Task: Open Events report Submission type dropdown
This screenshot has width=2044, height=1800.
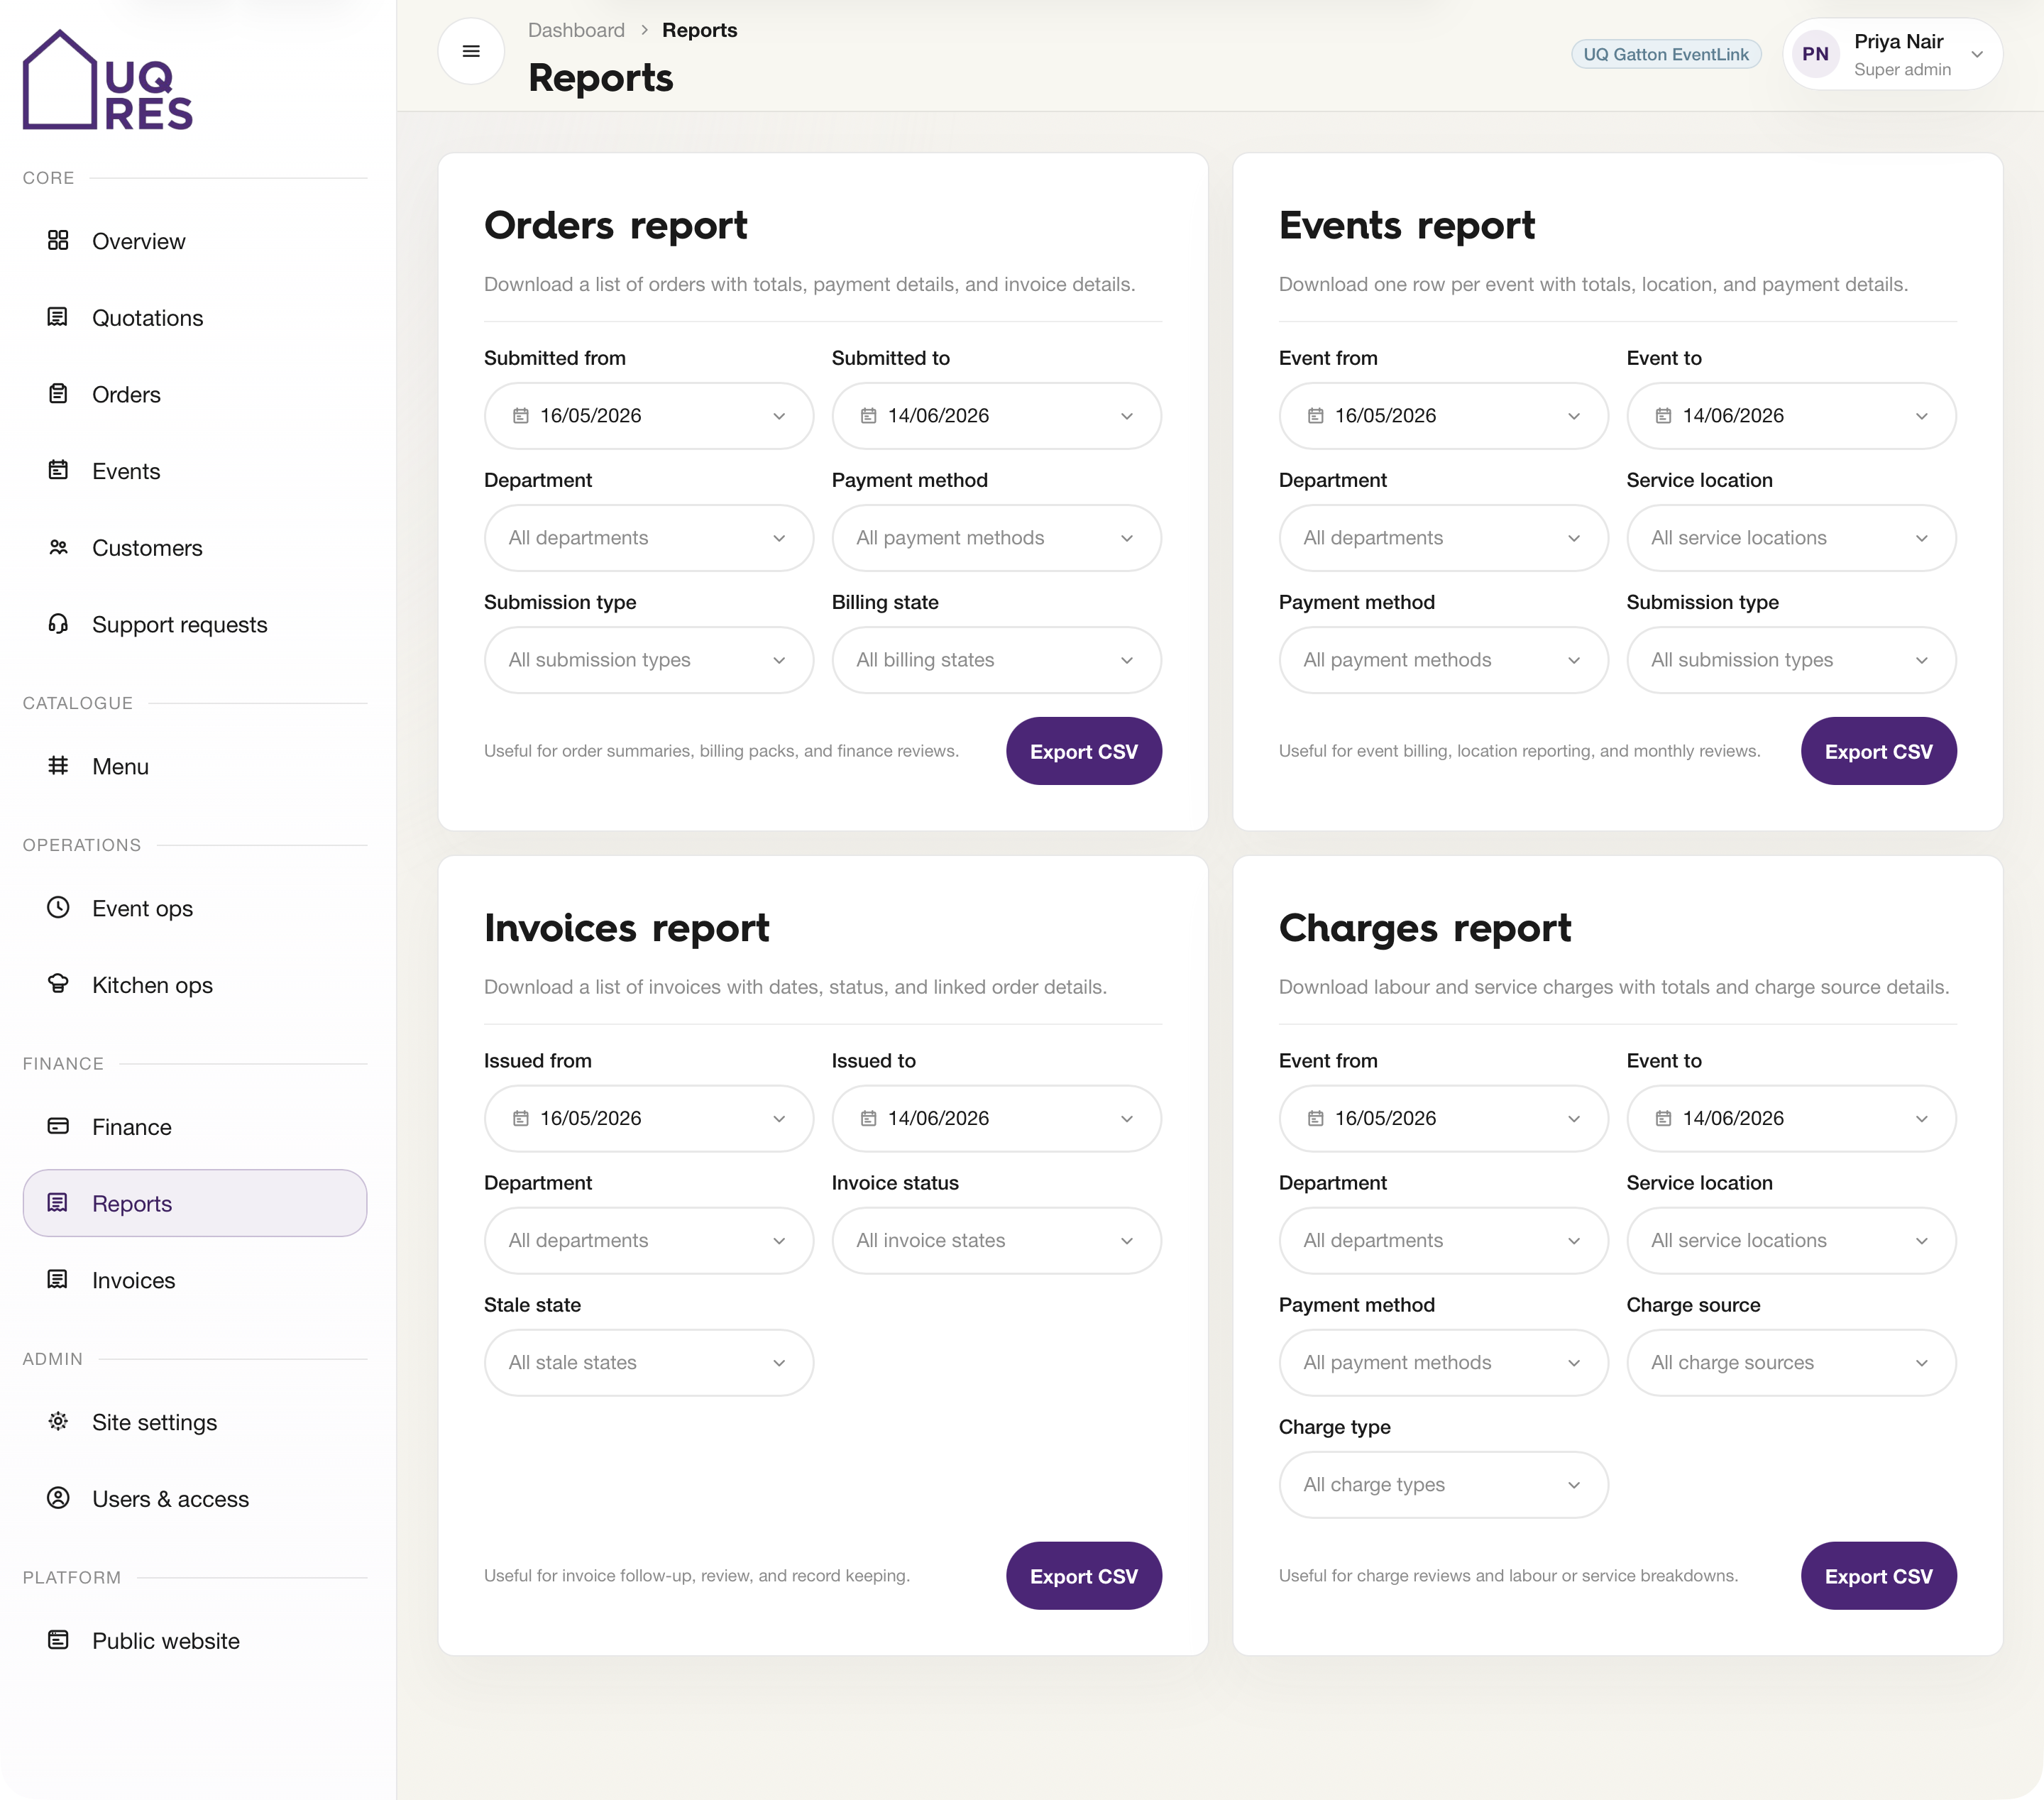Action: [x=1791, y=660]
